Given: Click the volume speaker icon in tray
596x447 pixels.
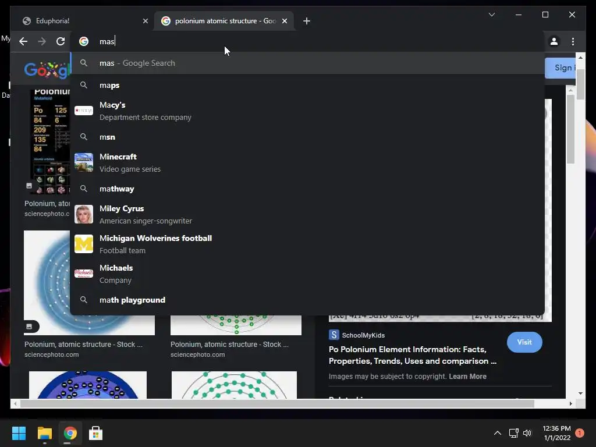Looking at the screenshot, I should coord(527,433).
